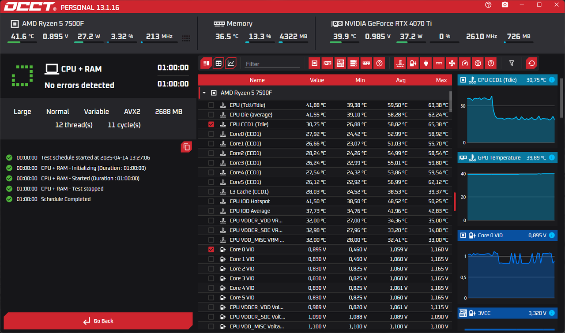Viewport: 565px width, 333px height.
Task: Toggle the motherboard sensor category filter
Action: (x=340, y=63)
